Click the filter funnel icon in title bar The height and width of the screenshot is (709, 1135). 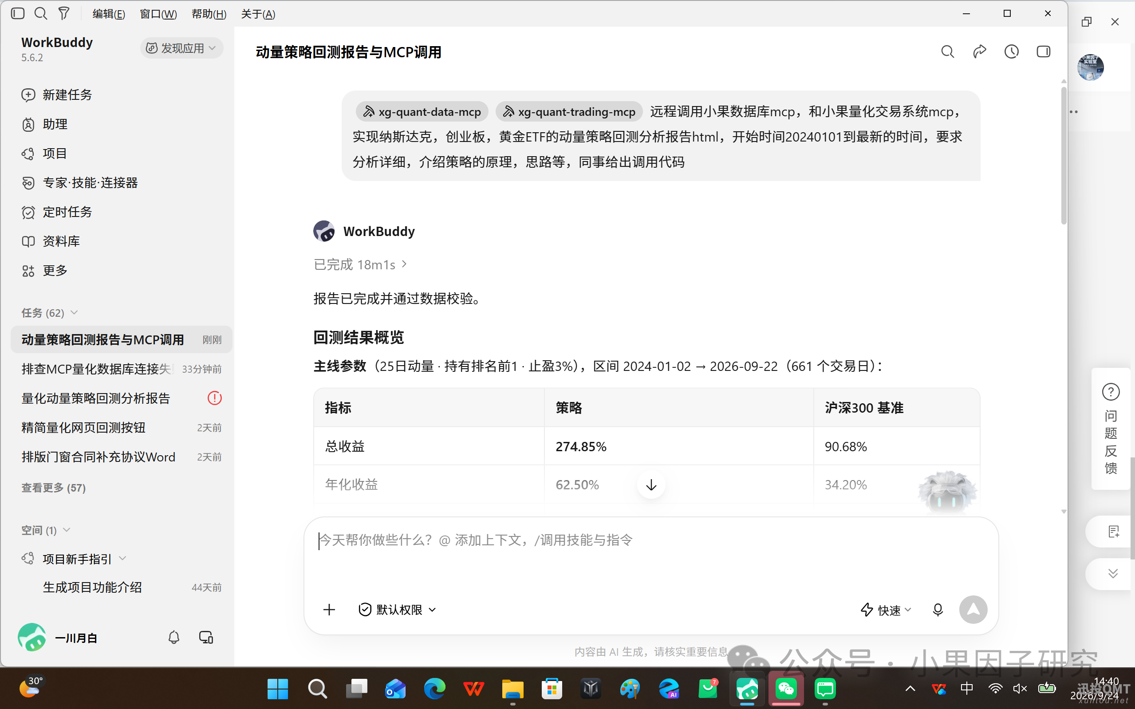coord(64,14)
